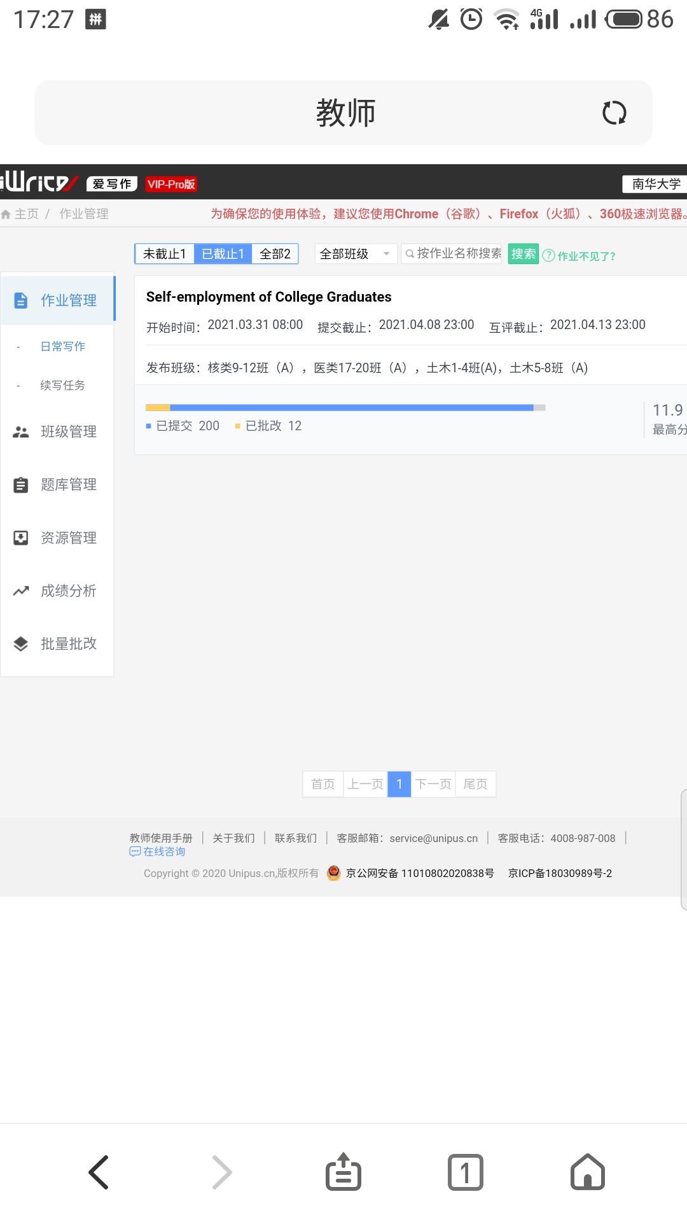This screenshot has width=687, height=1222.
Task: Open 题库管理 in the sidebar
Action: (57, 485)
